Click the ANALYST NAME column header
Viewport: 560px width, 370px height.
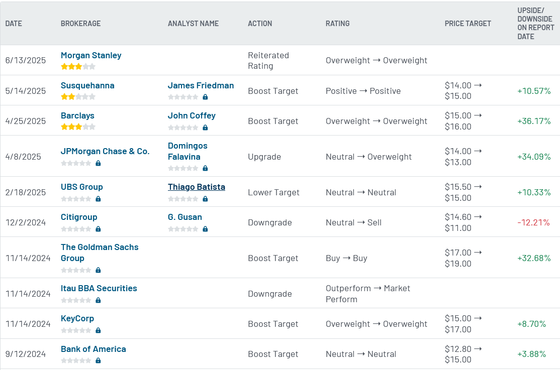tap(193, 24)
